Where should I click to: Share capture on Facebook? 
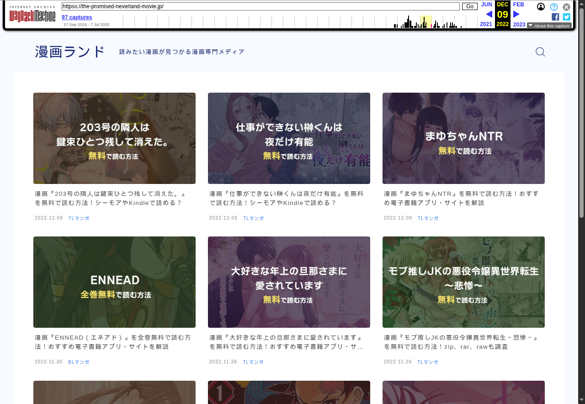tap(555, 17)
